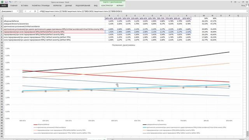Open the РАЗМЕТКА СТРАНИЦЫ ribbon tab
Viewport: 249px width, 140px height.
point(40,5)
